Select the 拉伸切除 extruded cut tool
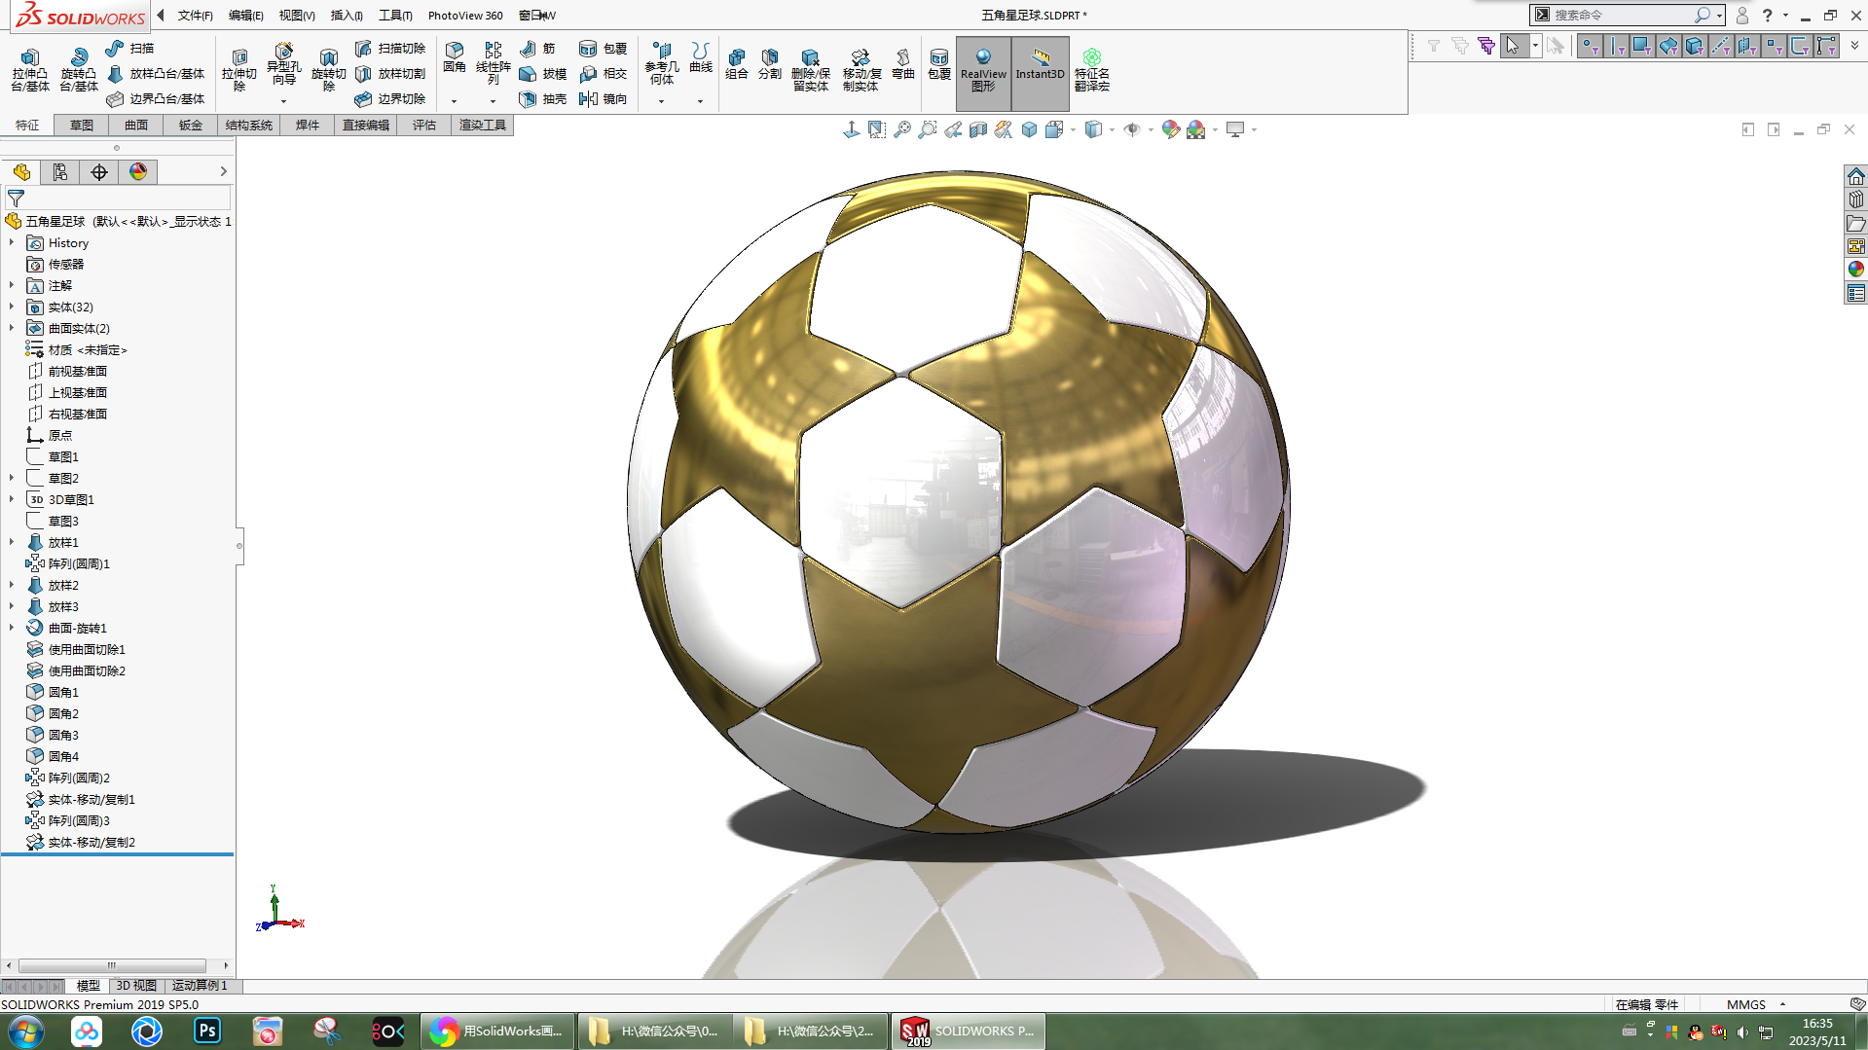The height and width of the screenshot is (1050, 1868). [x=238, y=69]
